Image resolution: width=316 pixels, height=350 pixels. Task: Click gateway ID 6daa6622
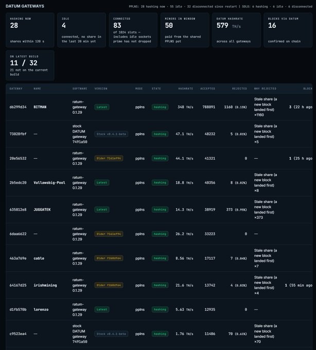tap(18, 234)
